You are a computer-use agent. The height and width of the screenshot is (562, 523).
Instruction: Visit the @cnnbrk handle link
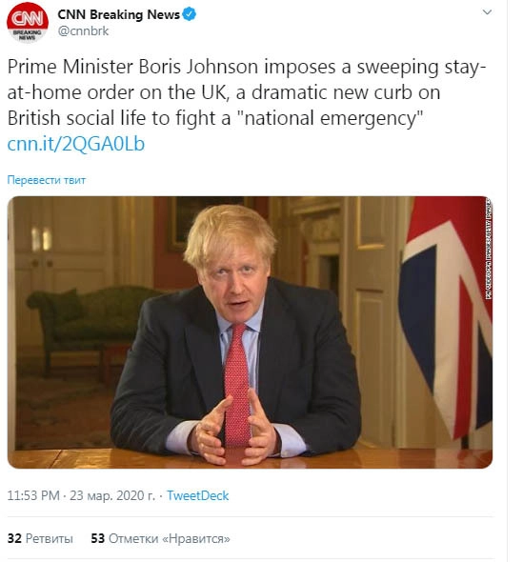tap(83, 31)
